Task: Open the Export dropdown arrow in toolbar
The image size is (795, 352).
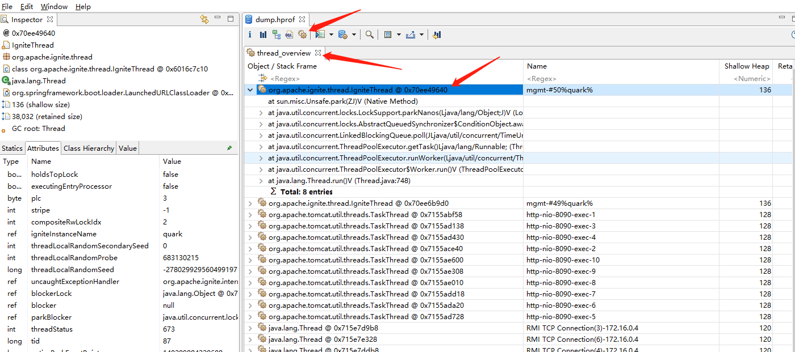Action: click(x=421, y=35)
